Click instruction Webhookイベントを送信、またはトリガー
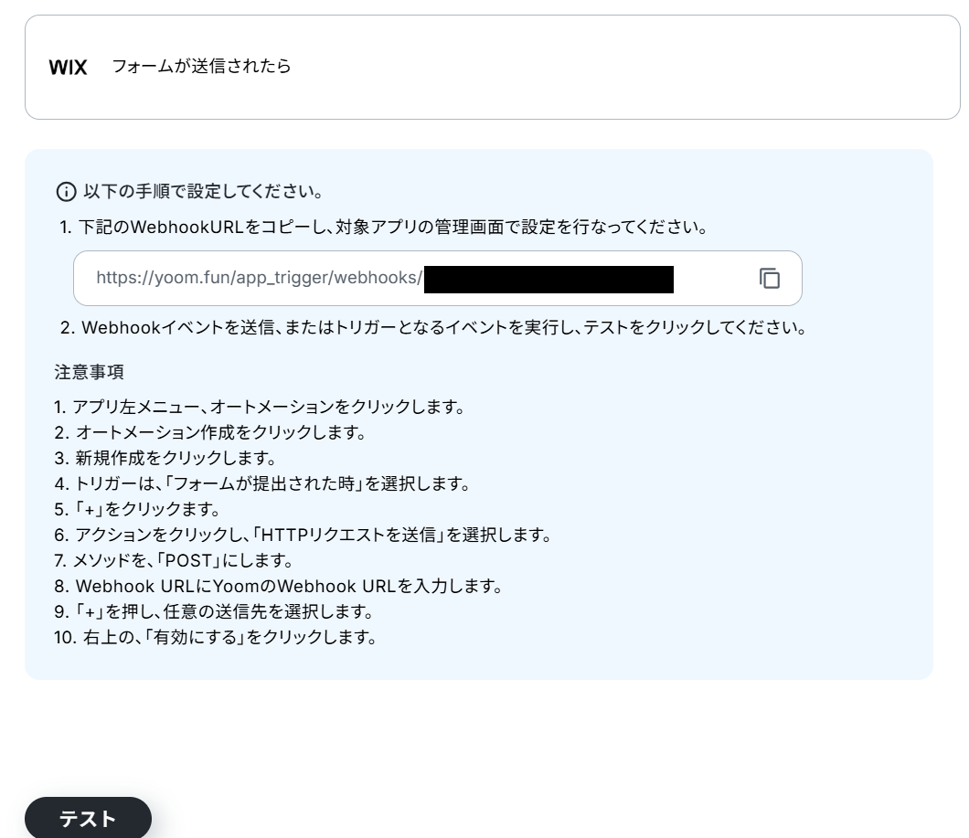Screen dimensions: 969x838 click(x=434, y=327)
